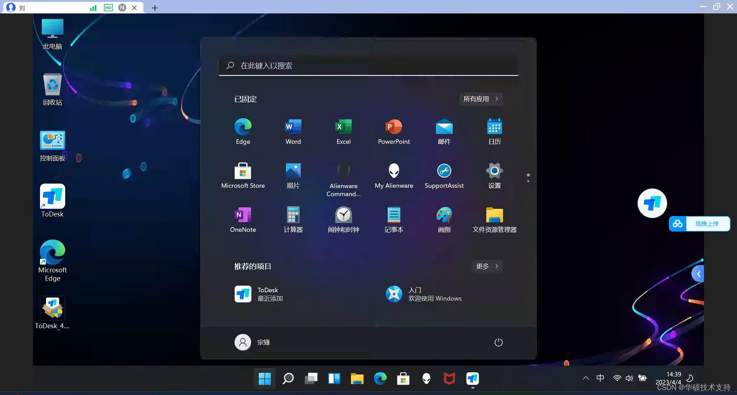The height and width of the screenshot is (395, 737).
Task: Click HD quality indicator in tab
Action: click(109, 8)
